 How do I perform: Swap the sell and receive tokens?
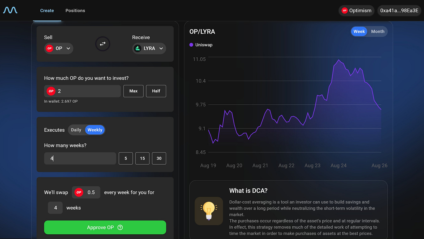point(103,44)
